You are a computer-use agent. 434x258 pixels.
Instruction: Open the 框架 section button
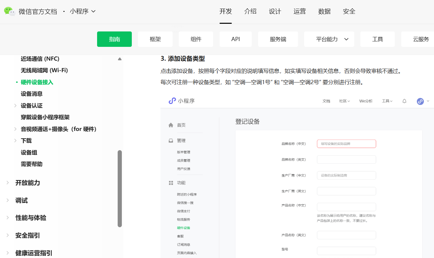click(155, 39)
